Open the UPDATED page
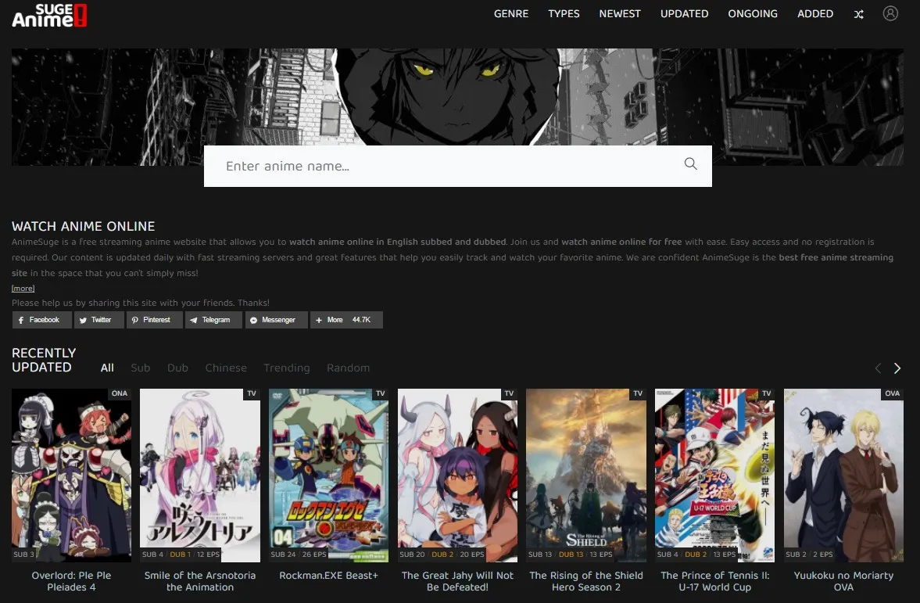 pos(684,13)
